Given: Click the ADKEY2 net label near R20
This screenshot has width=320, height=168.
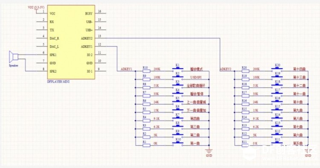Looking at the screenshot, I should click(x=226, y=70).
